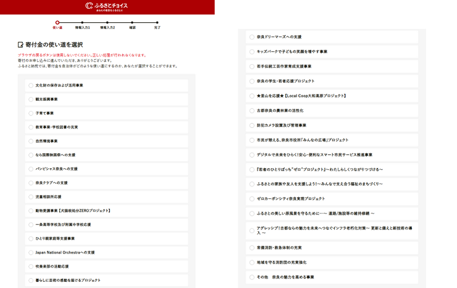Select 防犯カメラ設置及び管理事業 radio button
This screenshot has width=457, height=288.
tap(252, 125)
